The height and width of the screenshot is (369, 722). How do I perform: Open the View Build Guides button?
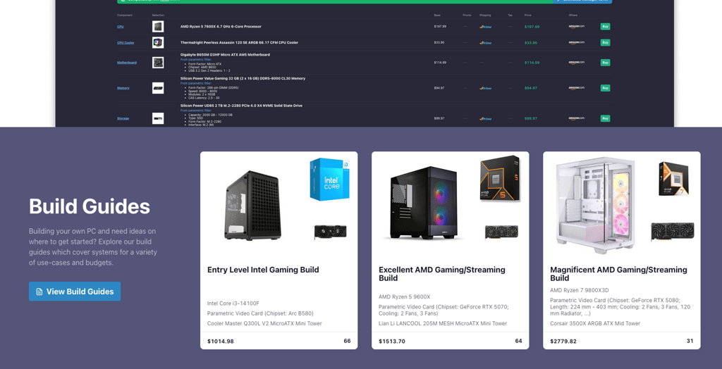point(75,292)
